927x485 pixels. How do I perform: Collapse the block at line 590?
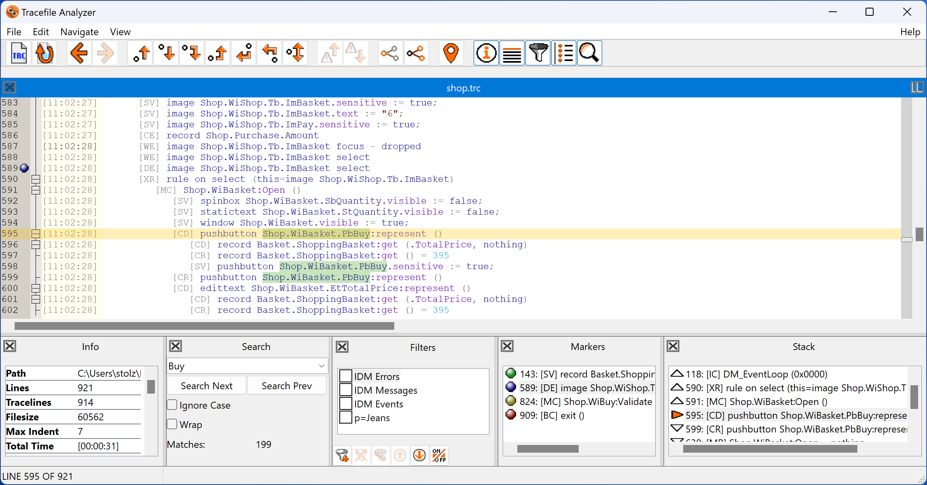point(36,179)
